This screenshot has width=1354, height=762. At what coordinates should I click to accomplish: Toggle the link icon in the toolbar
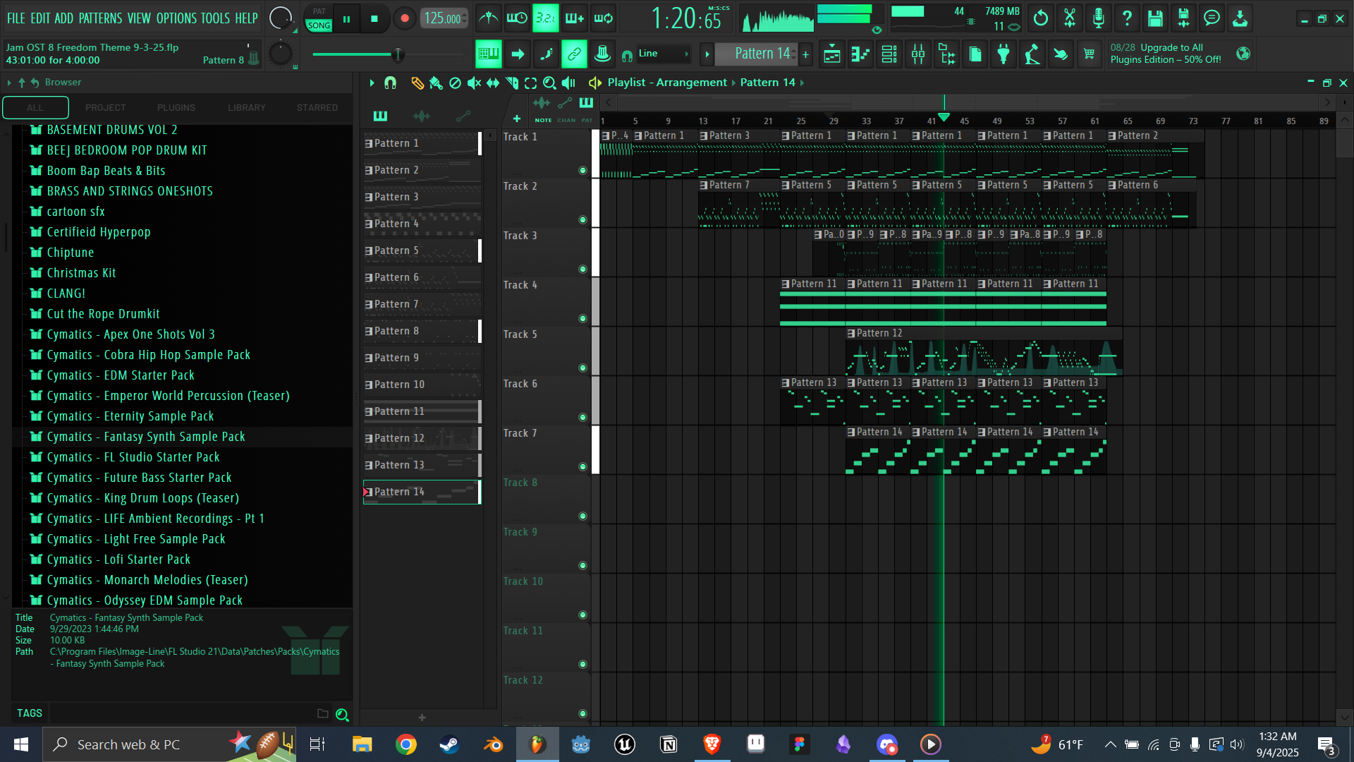coord(574,54)
